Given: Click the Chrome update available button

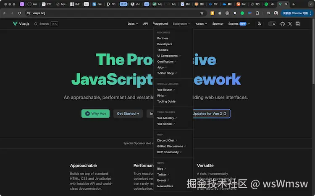Looking at the screenshot, I should 297,13.
